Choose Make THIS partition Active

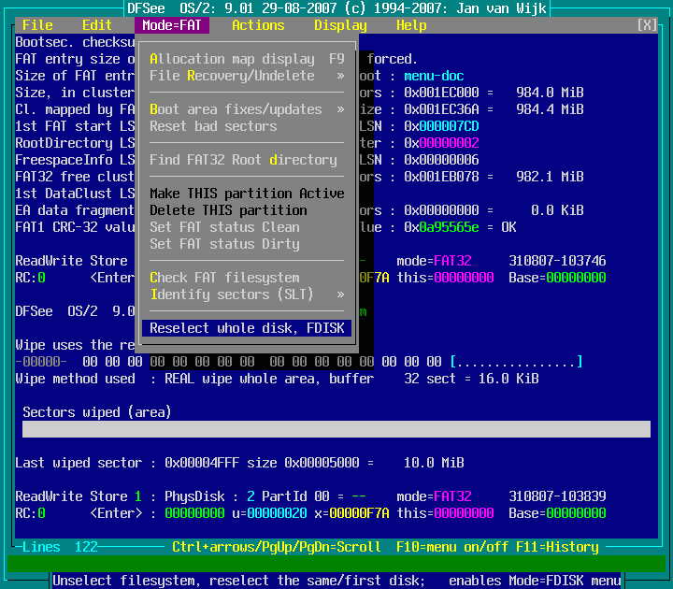(247, 194)
